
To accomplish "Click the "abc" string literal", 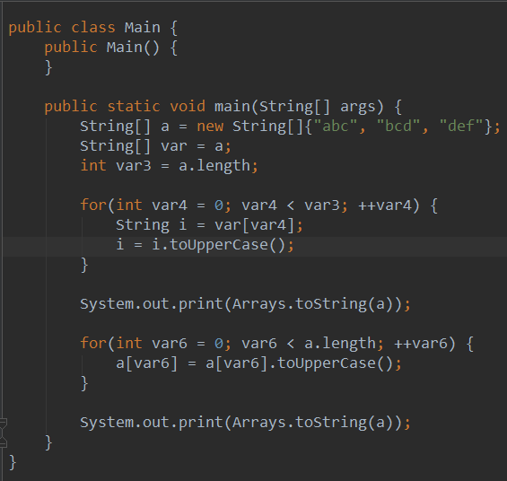I will pos(335,126).
